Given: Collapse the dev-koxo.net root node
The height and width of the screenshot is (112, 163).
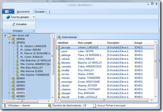Looking at the screenshot, I should 5,35.
